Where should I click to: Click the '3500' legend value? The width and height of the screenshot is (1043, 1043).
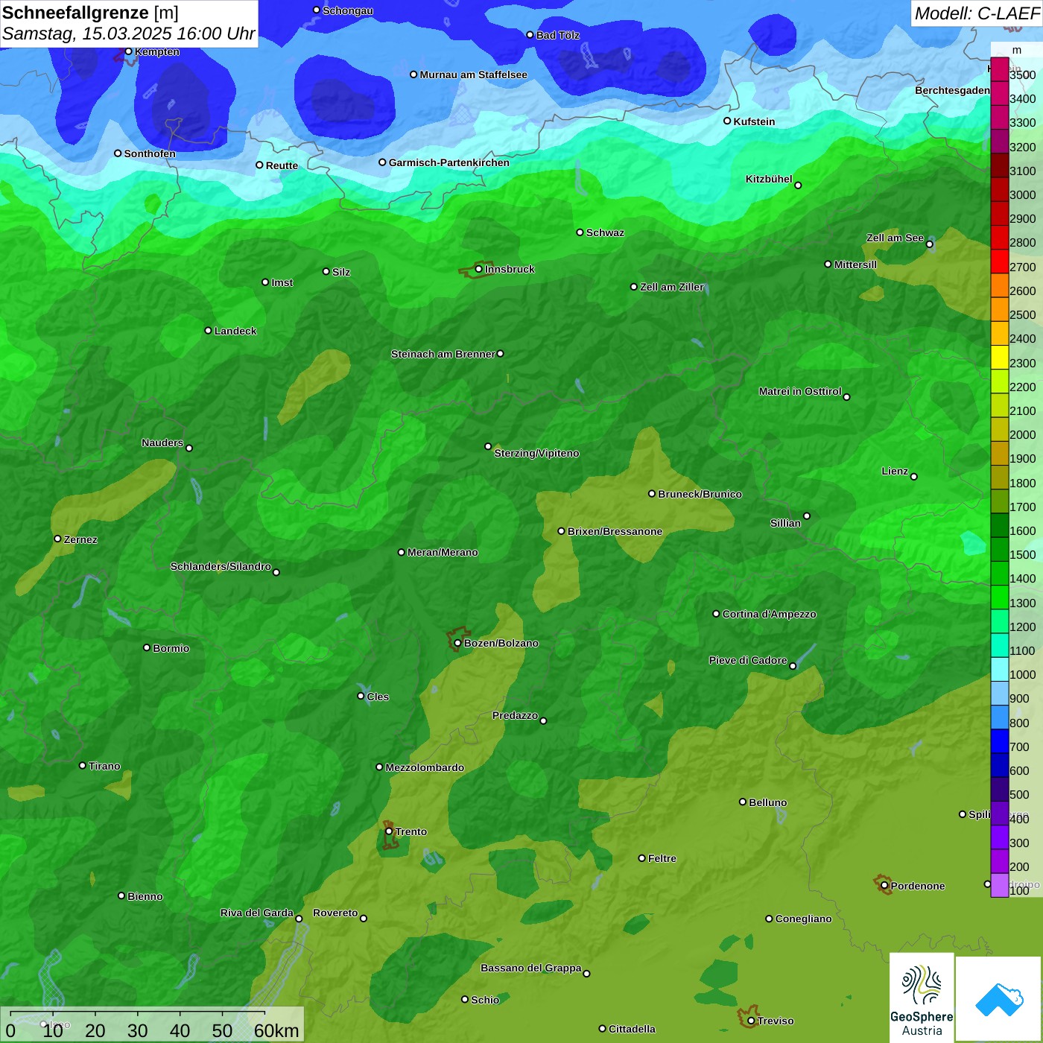(x=1022, y=75)
